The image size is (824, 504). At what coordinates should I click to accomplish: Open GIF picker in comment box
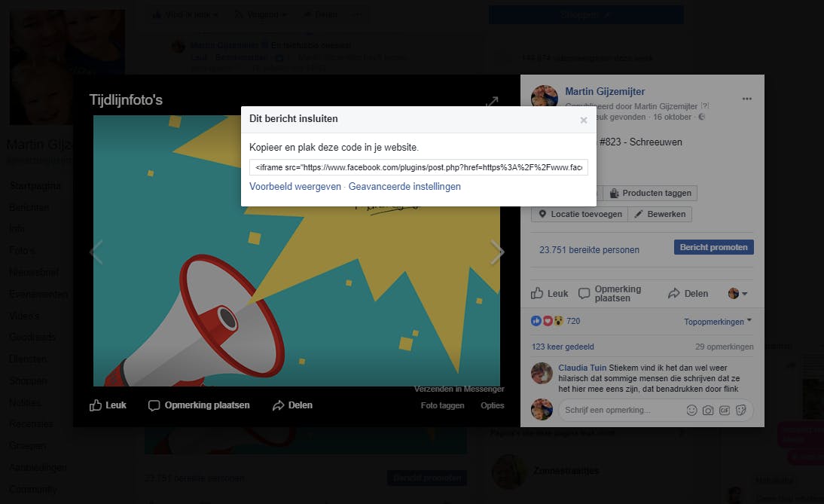(x=724, y=410)
